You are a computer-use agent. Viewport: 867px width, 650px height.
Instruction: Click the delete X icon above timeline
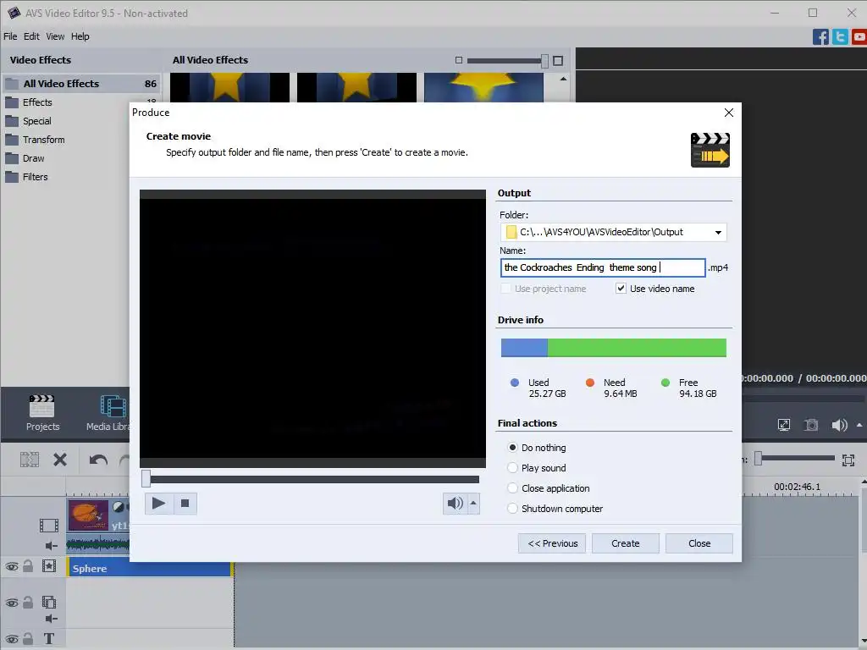60,460
